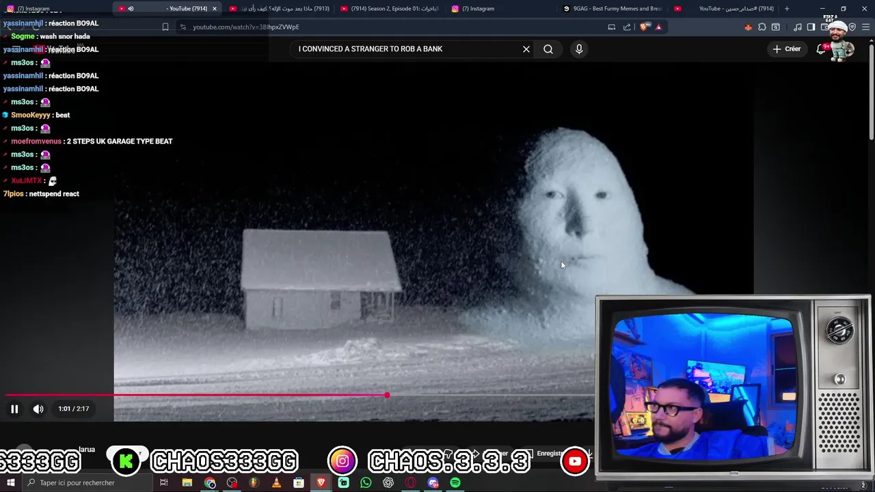Open the Brave VPN shield icon
This screenshot has height=492, width=875.
tap(852, 27)
